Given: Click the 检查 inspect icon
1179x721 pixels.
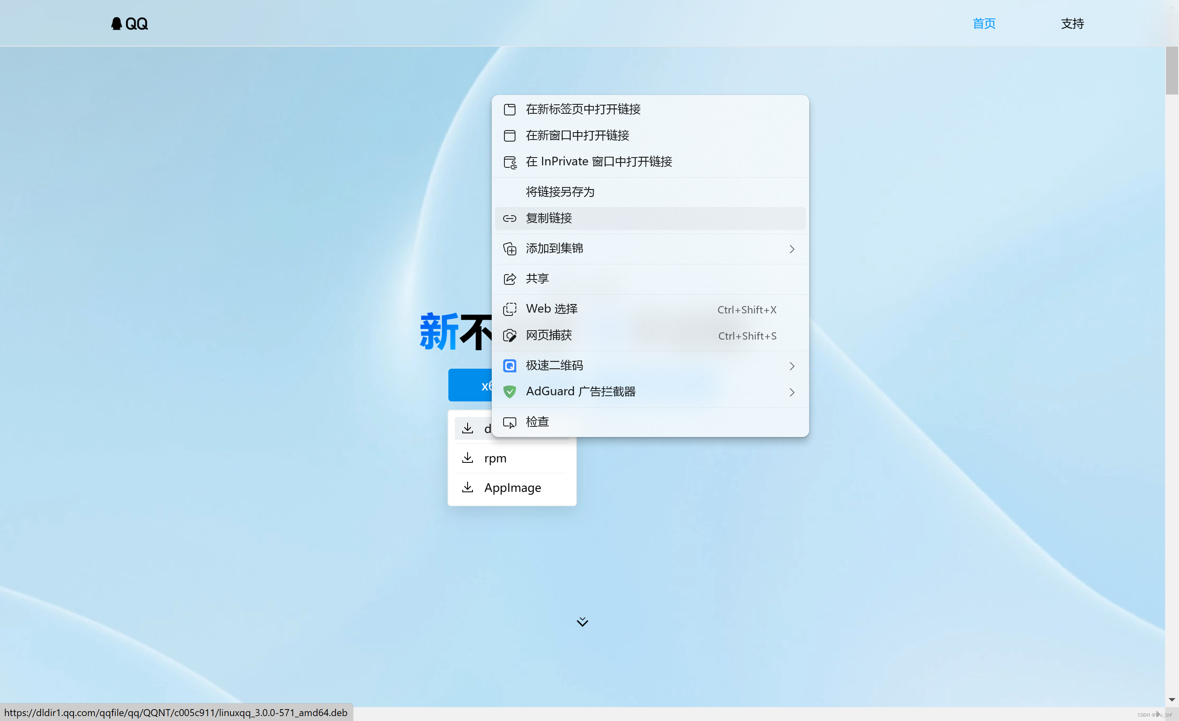Looking at the screenshot, I should 510,422.
